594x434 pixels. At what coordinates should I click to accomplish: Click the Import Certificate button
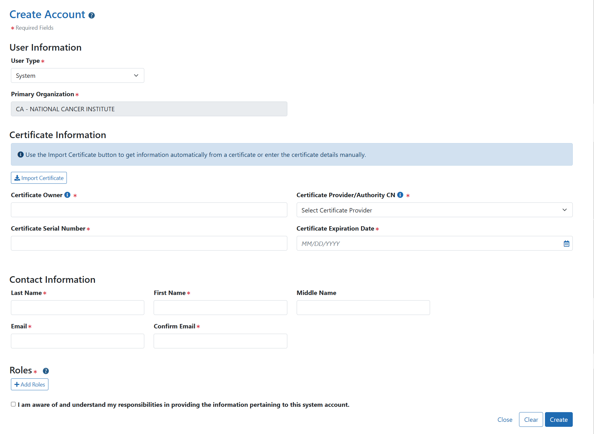(x=39, y=178)
